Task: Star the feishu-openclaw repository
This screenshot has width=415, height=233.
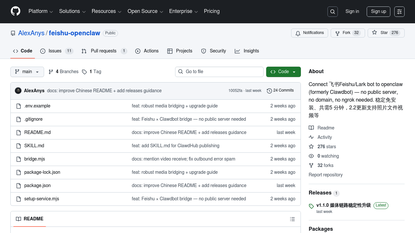Action: click(386, 33)
